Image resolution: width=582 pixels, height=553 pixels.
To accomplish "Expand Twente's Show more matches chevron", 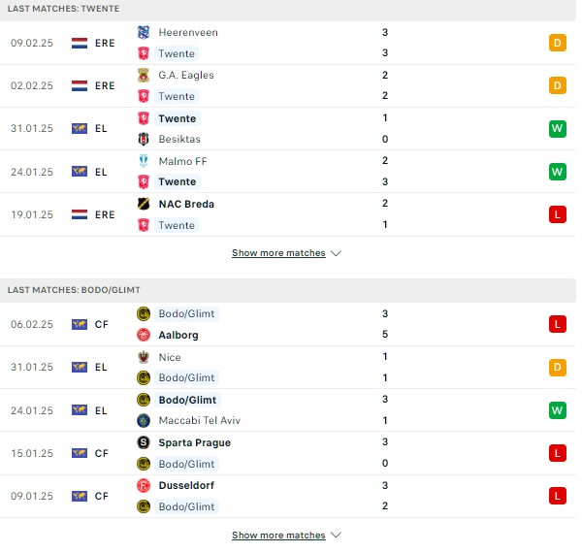I will [x=336, y=253].
